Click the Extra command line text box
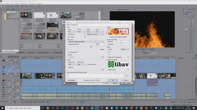This screenshot has width=197, height=110. [96, 76]
